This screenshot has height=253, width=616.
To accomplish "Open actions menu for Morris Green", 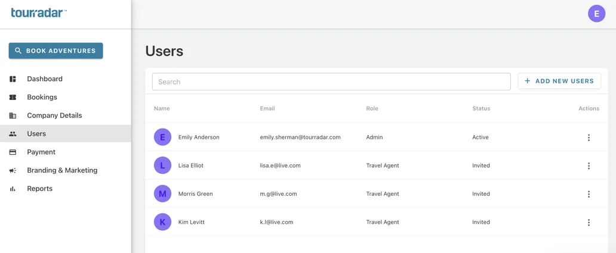I will click(589, 194).
